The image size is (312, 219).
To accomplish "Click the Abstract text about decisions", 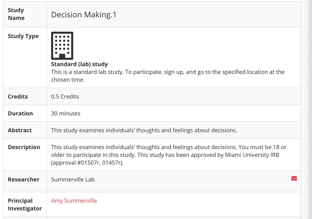I will [144, 130].
